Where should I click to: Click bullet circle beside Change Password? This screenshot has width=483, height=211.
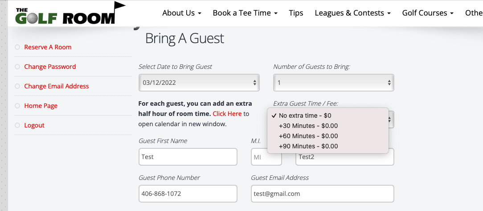[17, 67]
